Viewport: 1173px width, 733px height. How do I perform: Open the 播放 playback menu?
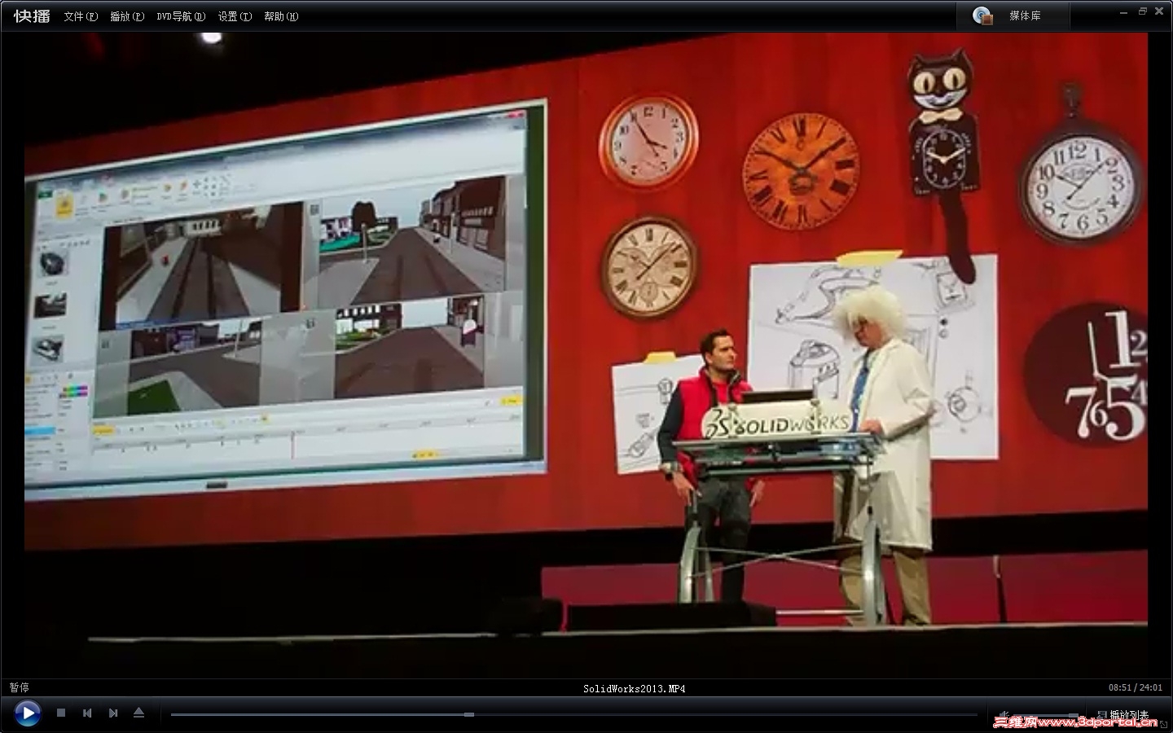tap(127, 16)
